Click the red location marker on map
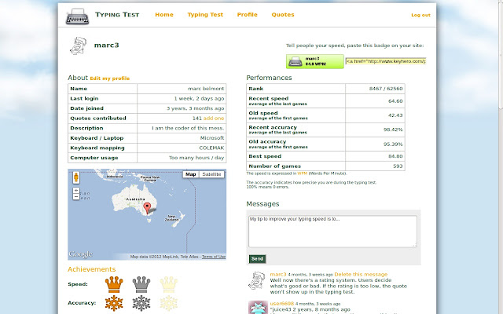The height and width of the screenshot is (314, 503). coord(146,208)
